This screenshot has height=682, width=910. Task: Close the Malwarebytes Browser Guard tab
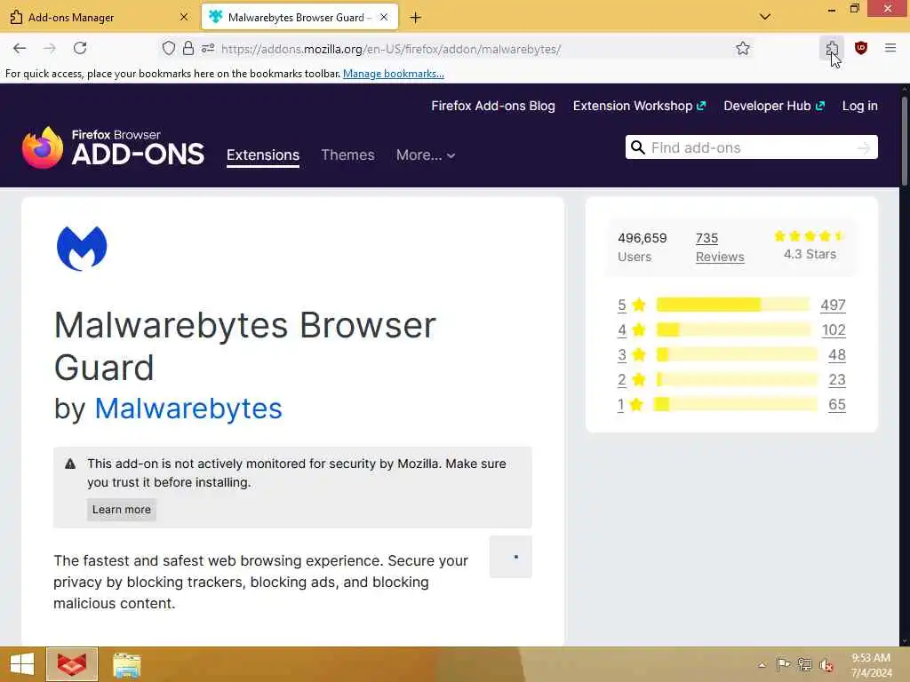pos(384,18)
